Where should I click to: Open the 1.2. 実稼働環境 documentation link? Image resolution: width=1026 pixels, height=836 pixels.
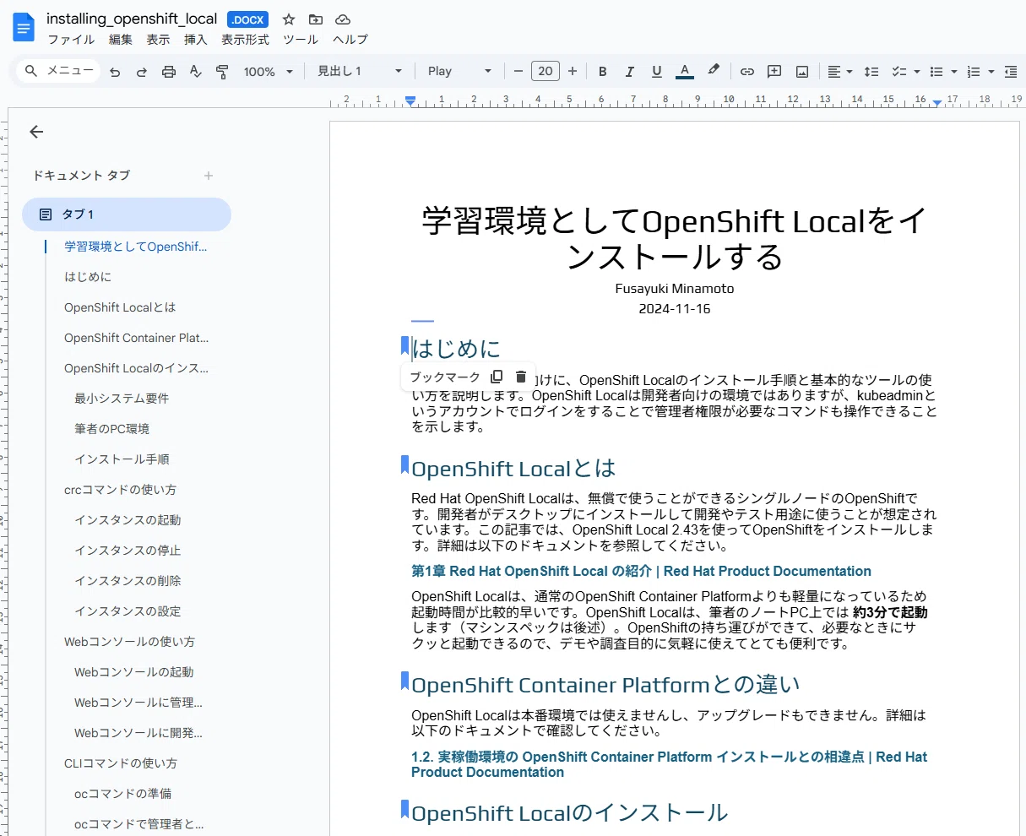point(669,764)
